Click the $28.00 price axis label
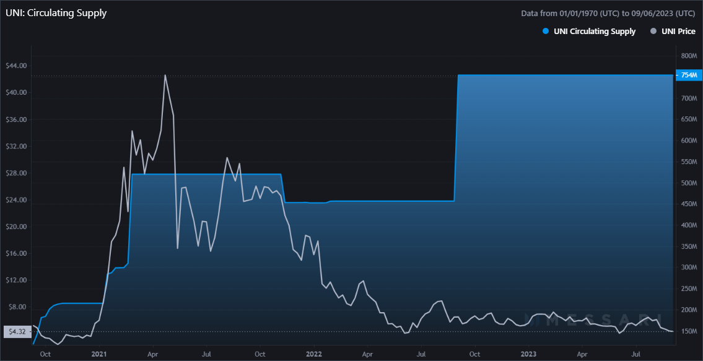703x361 pixels. click(x=16, y=173)
